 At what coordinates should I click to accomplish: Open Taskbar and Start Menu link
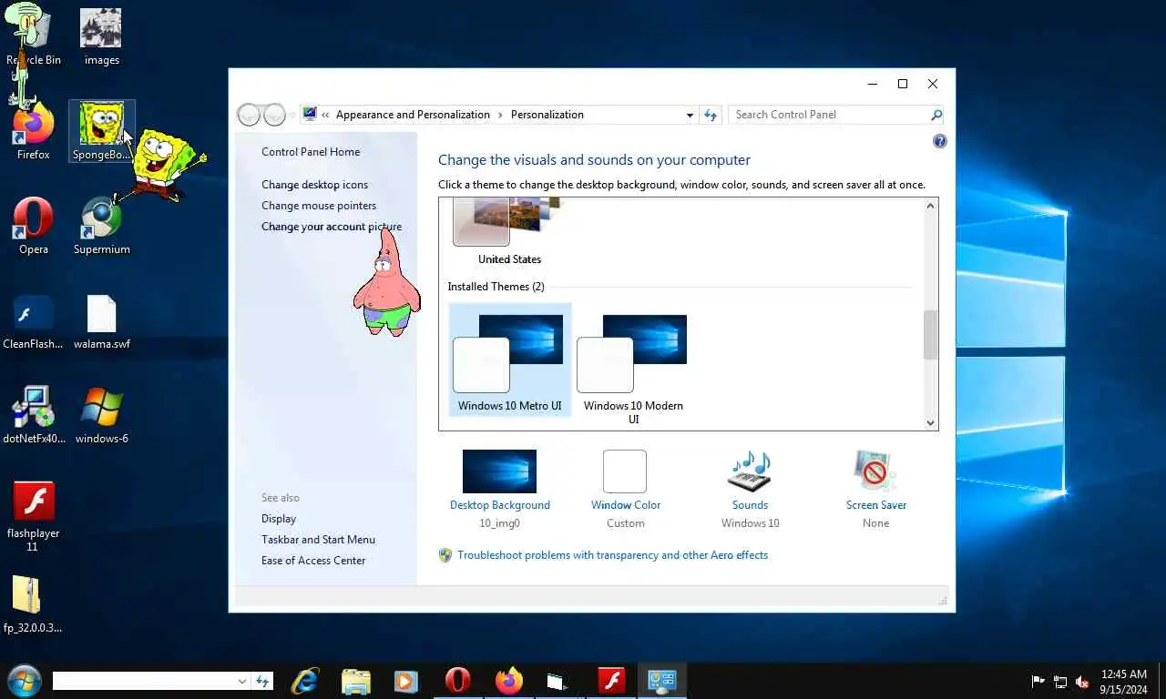point(318,540)
